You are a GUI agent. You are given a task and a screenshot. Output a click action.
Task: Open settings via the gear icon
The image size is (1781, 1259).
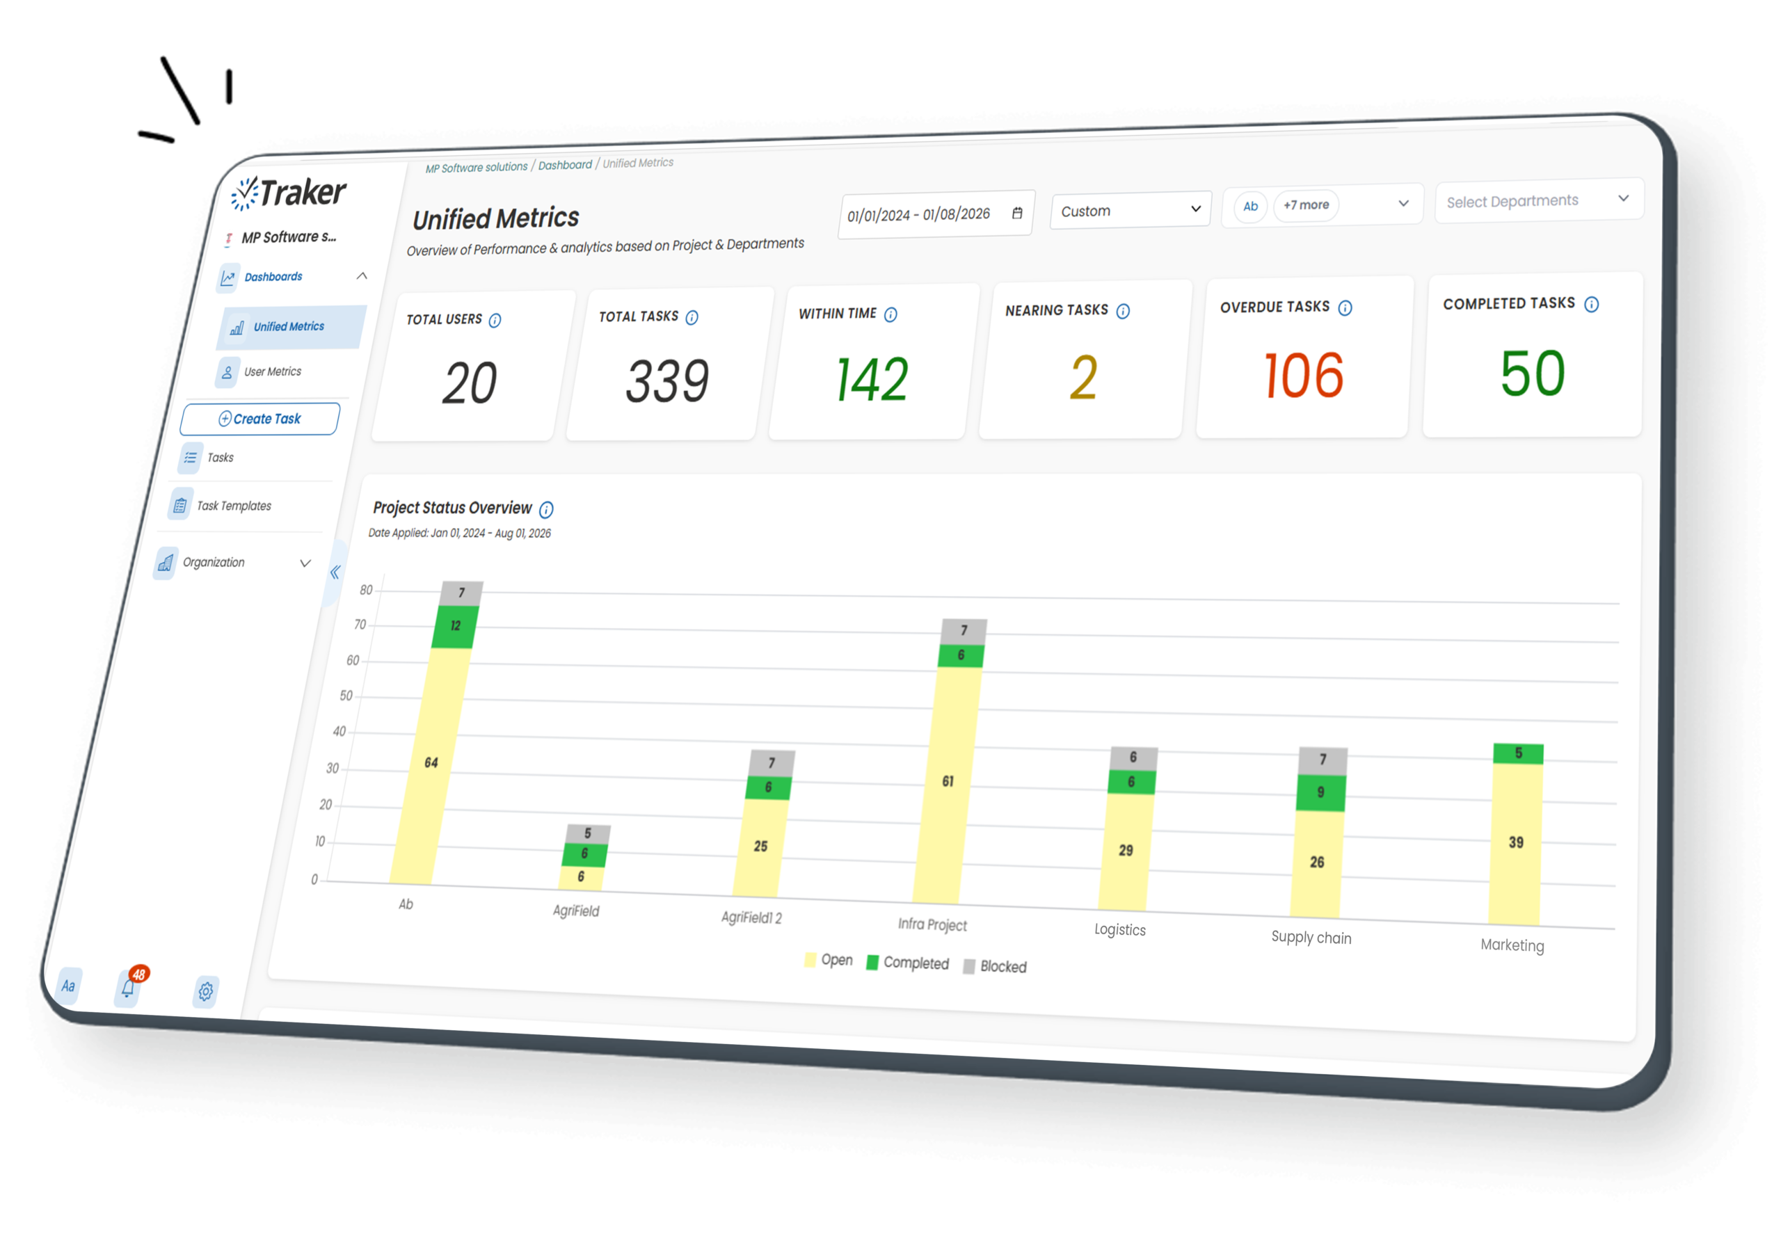point(205,991)
